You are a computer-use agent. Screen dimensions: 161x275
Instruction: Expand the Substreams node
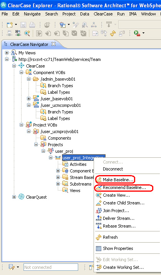[x=58, y=184]
